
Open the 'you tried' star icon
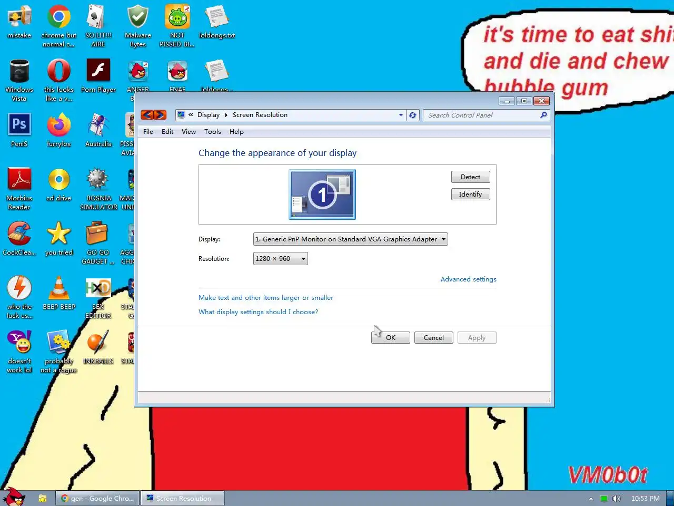pyautogui.click(x=59, y=239)
